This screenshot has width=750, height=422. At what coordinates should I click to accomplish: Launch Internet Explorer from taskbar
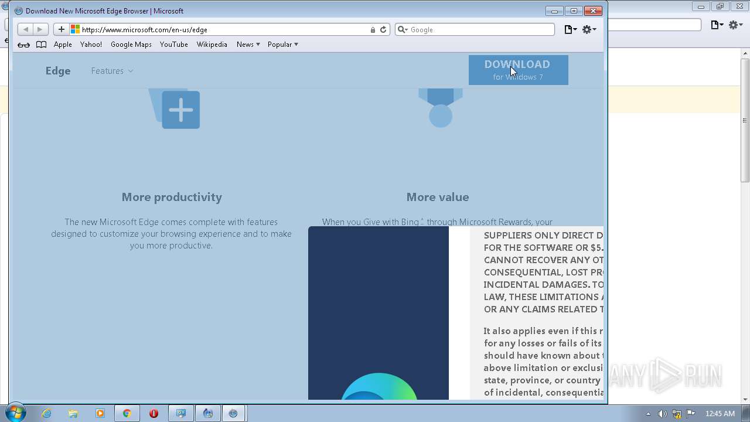coord(46,413)
